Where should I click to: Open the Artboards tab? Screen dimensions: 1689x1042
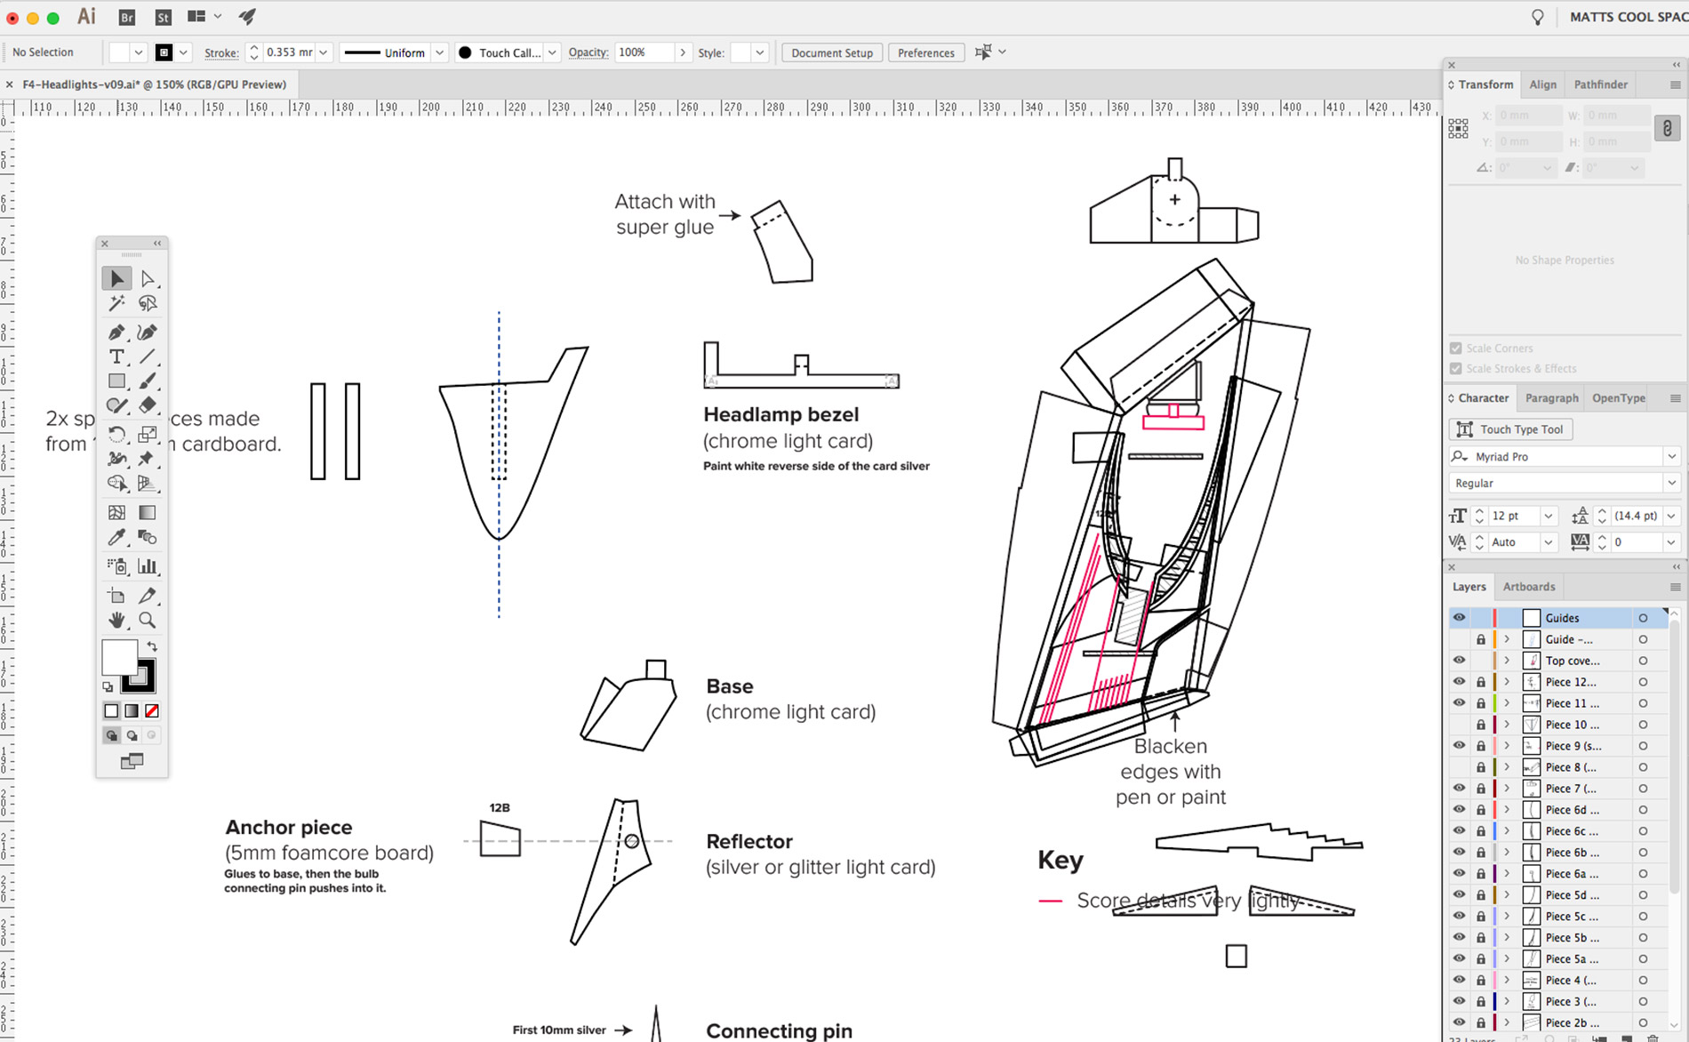(1529, 587)
